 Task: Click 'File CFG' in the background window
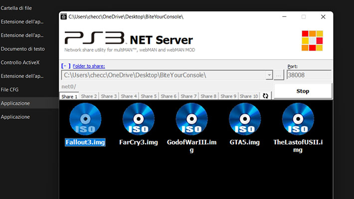click(x=9, y=90)
